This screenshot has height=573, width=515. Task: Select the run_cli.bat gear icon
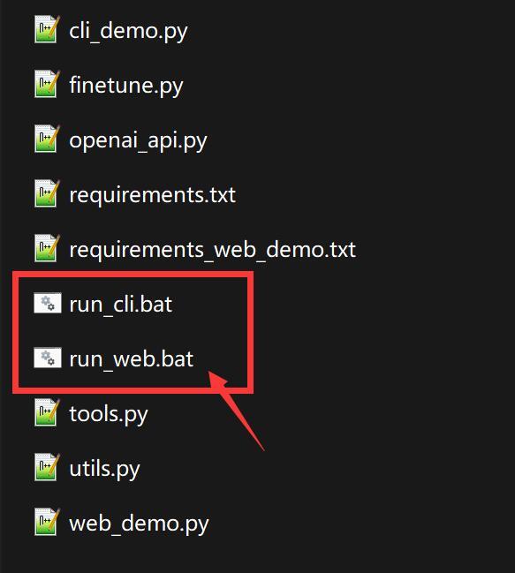point(48,303)
